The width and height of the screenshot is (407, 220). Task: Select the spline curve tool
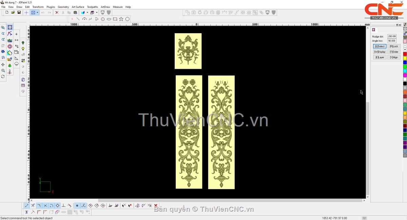(90, 19)
